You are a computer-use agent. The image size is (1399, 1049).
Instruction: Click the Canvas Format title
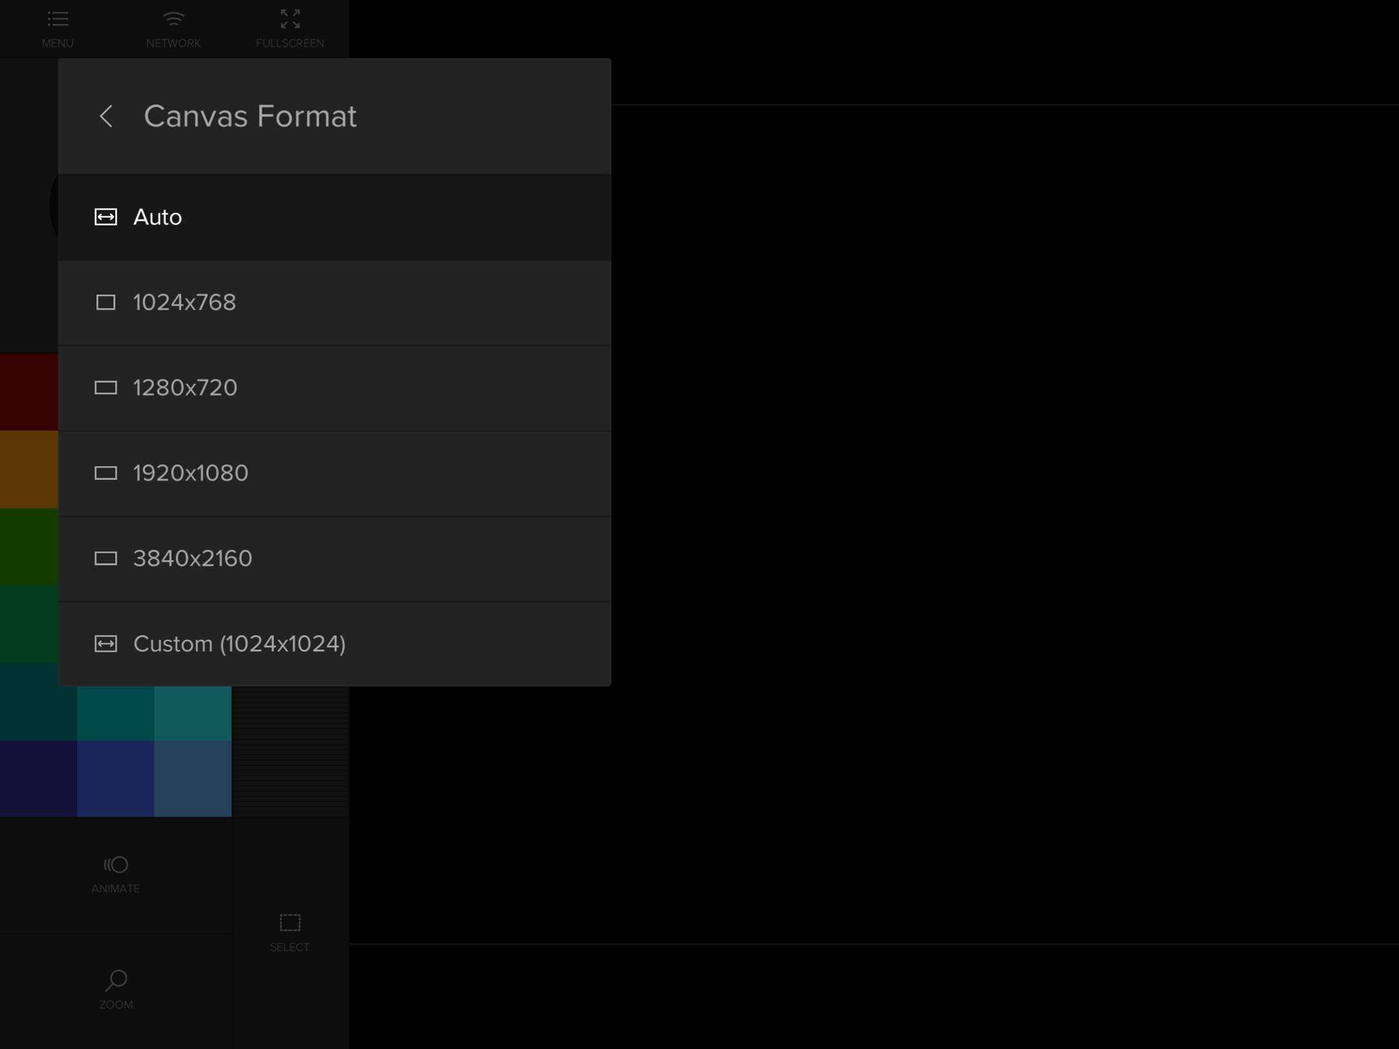coord(250,117)
